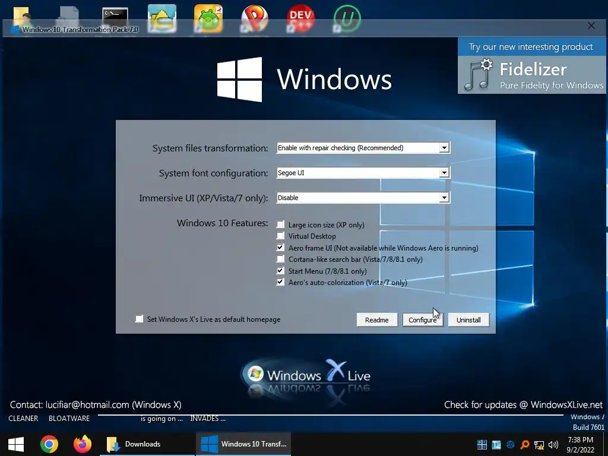The image size is (608, 456).
Task: Click the orange magnifier tray icon
Action: [525, 444]
